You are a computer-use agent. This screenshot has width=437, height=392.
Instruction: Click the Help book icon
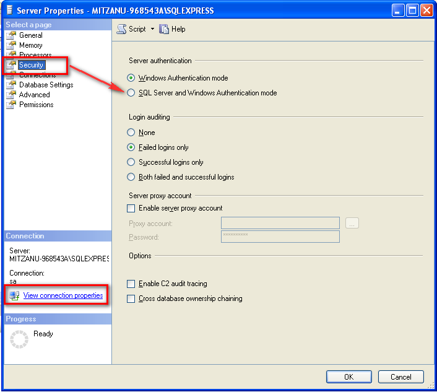click(x=164, y=29)
